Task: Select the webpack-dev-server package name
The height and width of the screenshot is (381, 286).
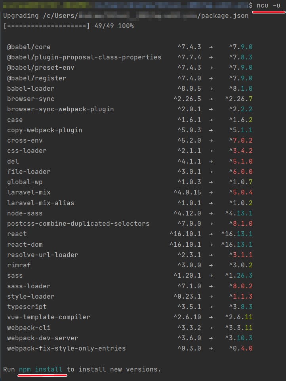Action: click(42, 338)
